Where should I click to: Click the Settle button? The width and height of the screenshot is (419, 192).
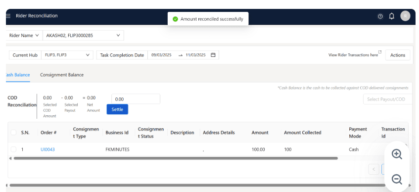click(117, 109)
